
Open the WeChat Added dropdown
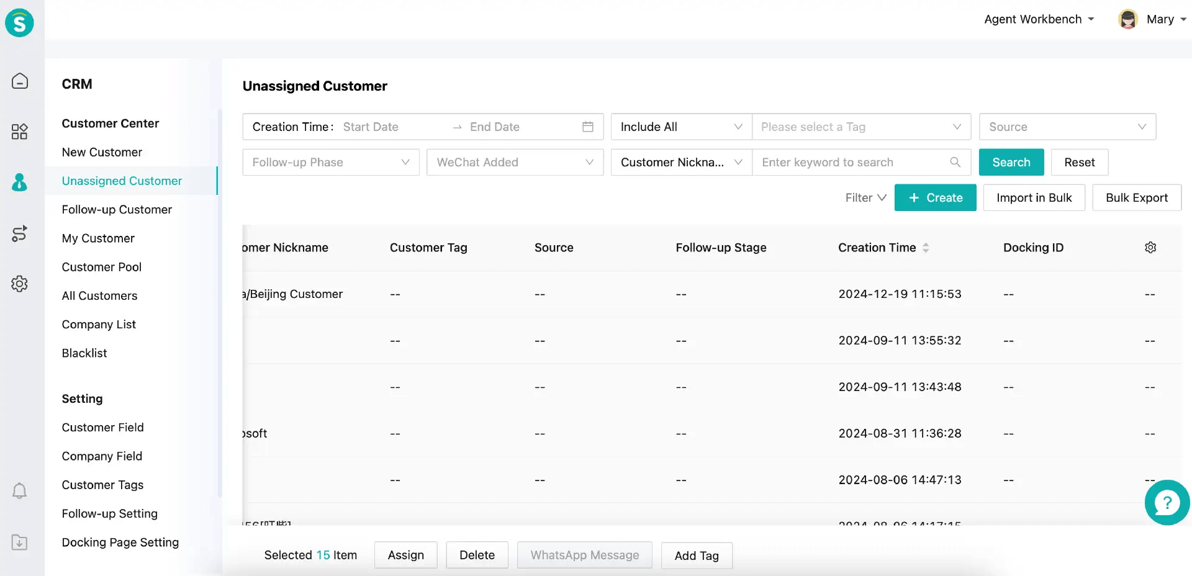tap(515, 162)
